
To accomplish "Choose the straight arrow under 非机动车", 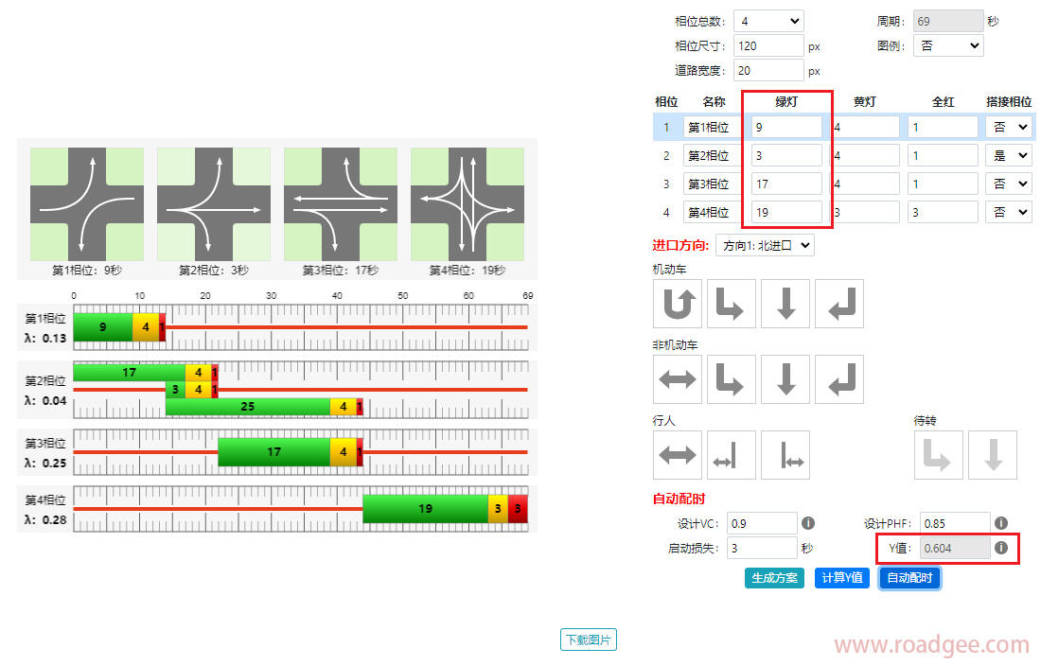I will click(x=785, y=379).
